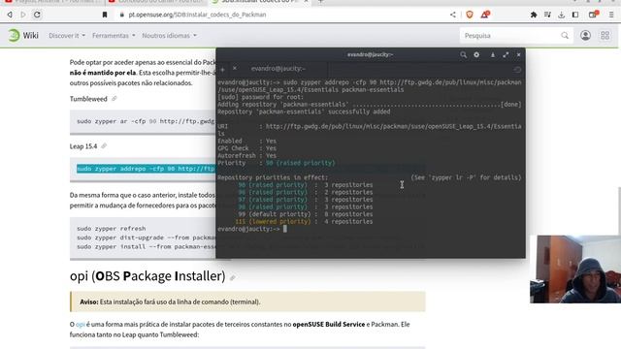
Task: Close the evandro@jaucity terminal tab
Action: click(x=235, y=69)
